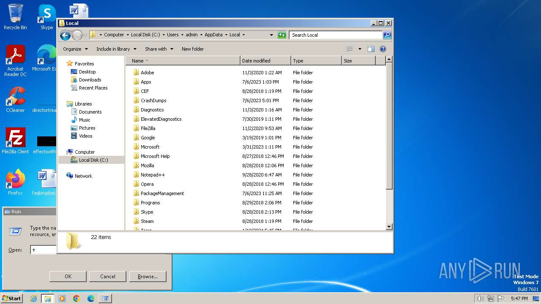Launch Chrome from the taskbar
This screenshot has width=541, height=304.
pos(77,299)
